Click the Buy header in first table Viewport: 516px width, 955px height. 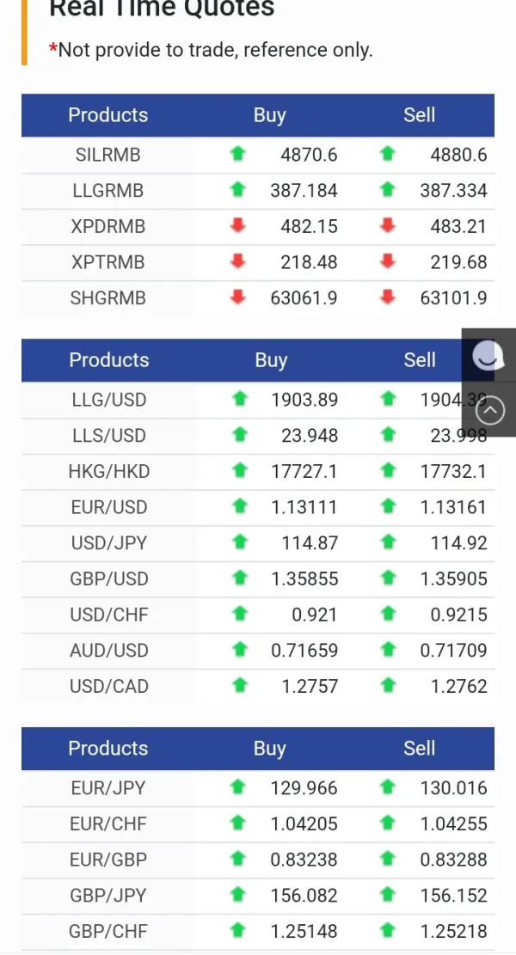[269, 115]
